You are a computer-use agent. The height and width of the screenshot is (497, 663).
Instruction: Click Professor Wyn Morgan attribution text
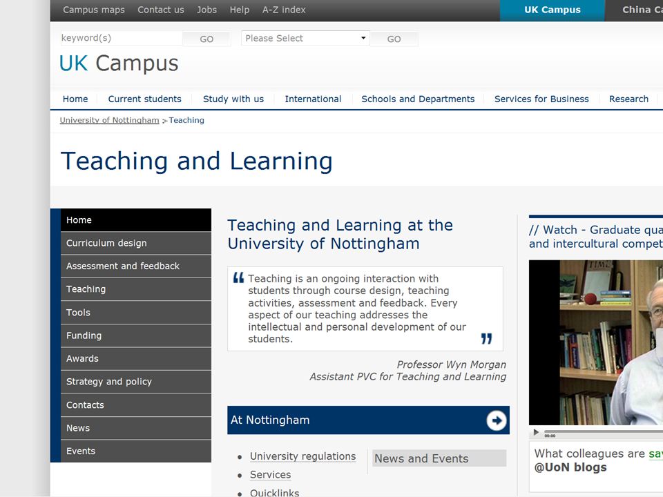(451, 364)
